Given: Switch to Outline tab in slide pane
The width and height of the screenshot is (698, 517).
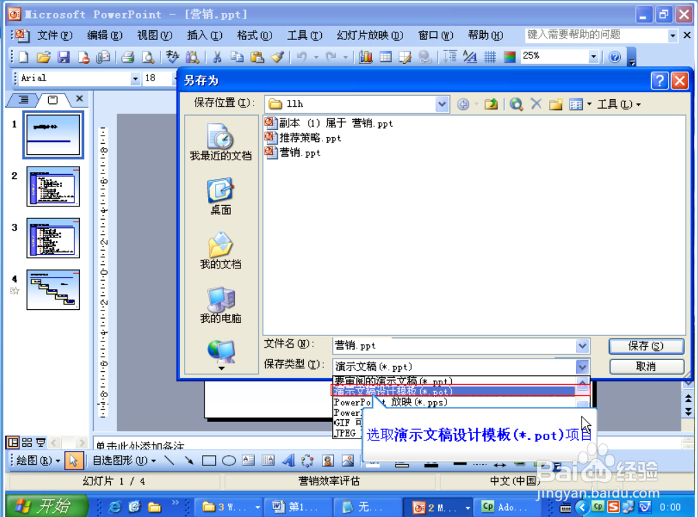Looking at the screenshot, I should pos(23,100).
